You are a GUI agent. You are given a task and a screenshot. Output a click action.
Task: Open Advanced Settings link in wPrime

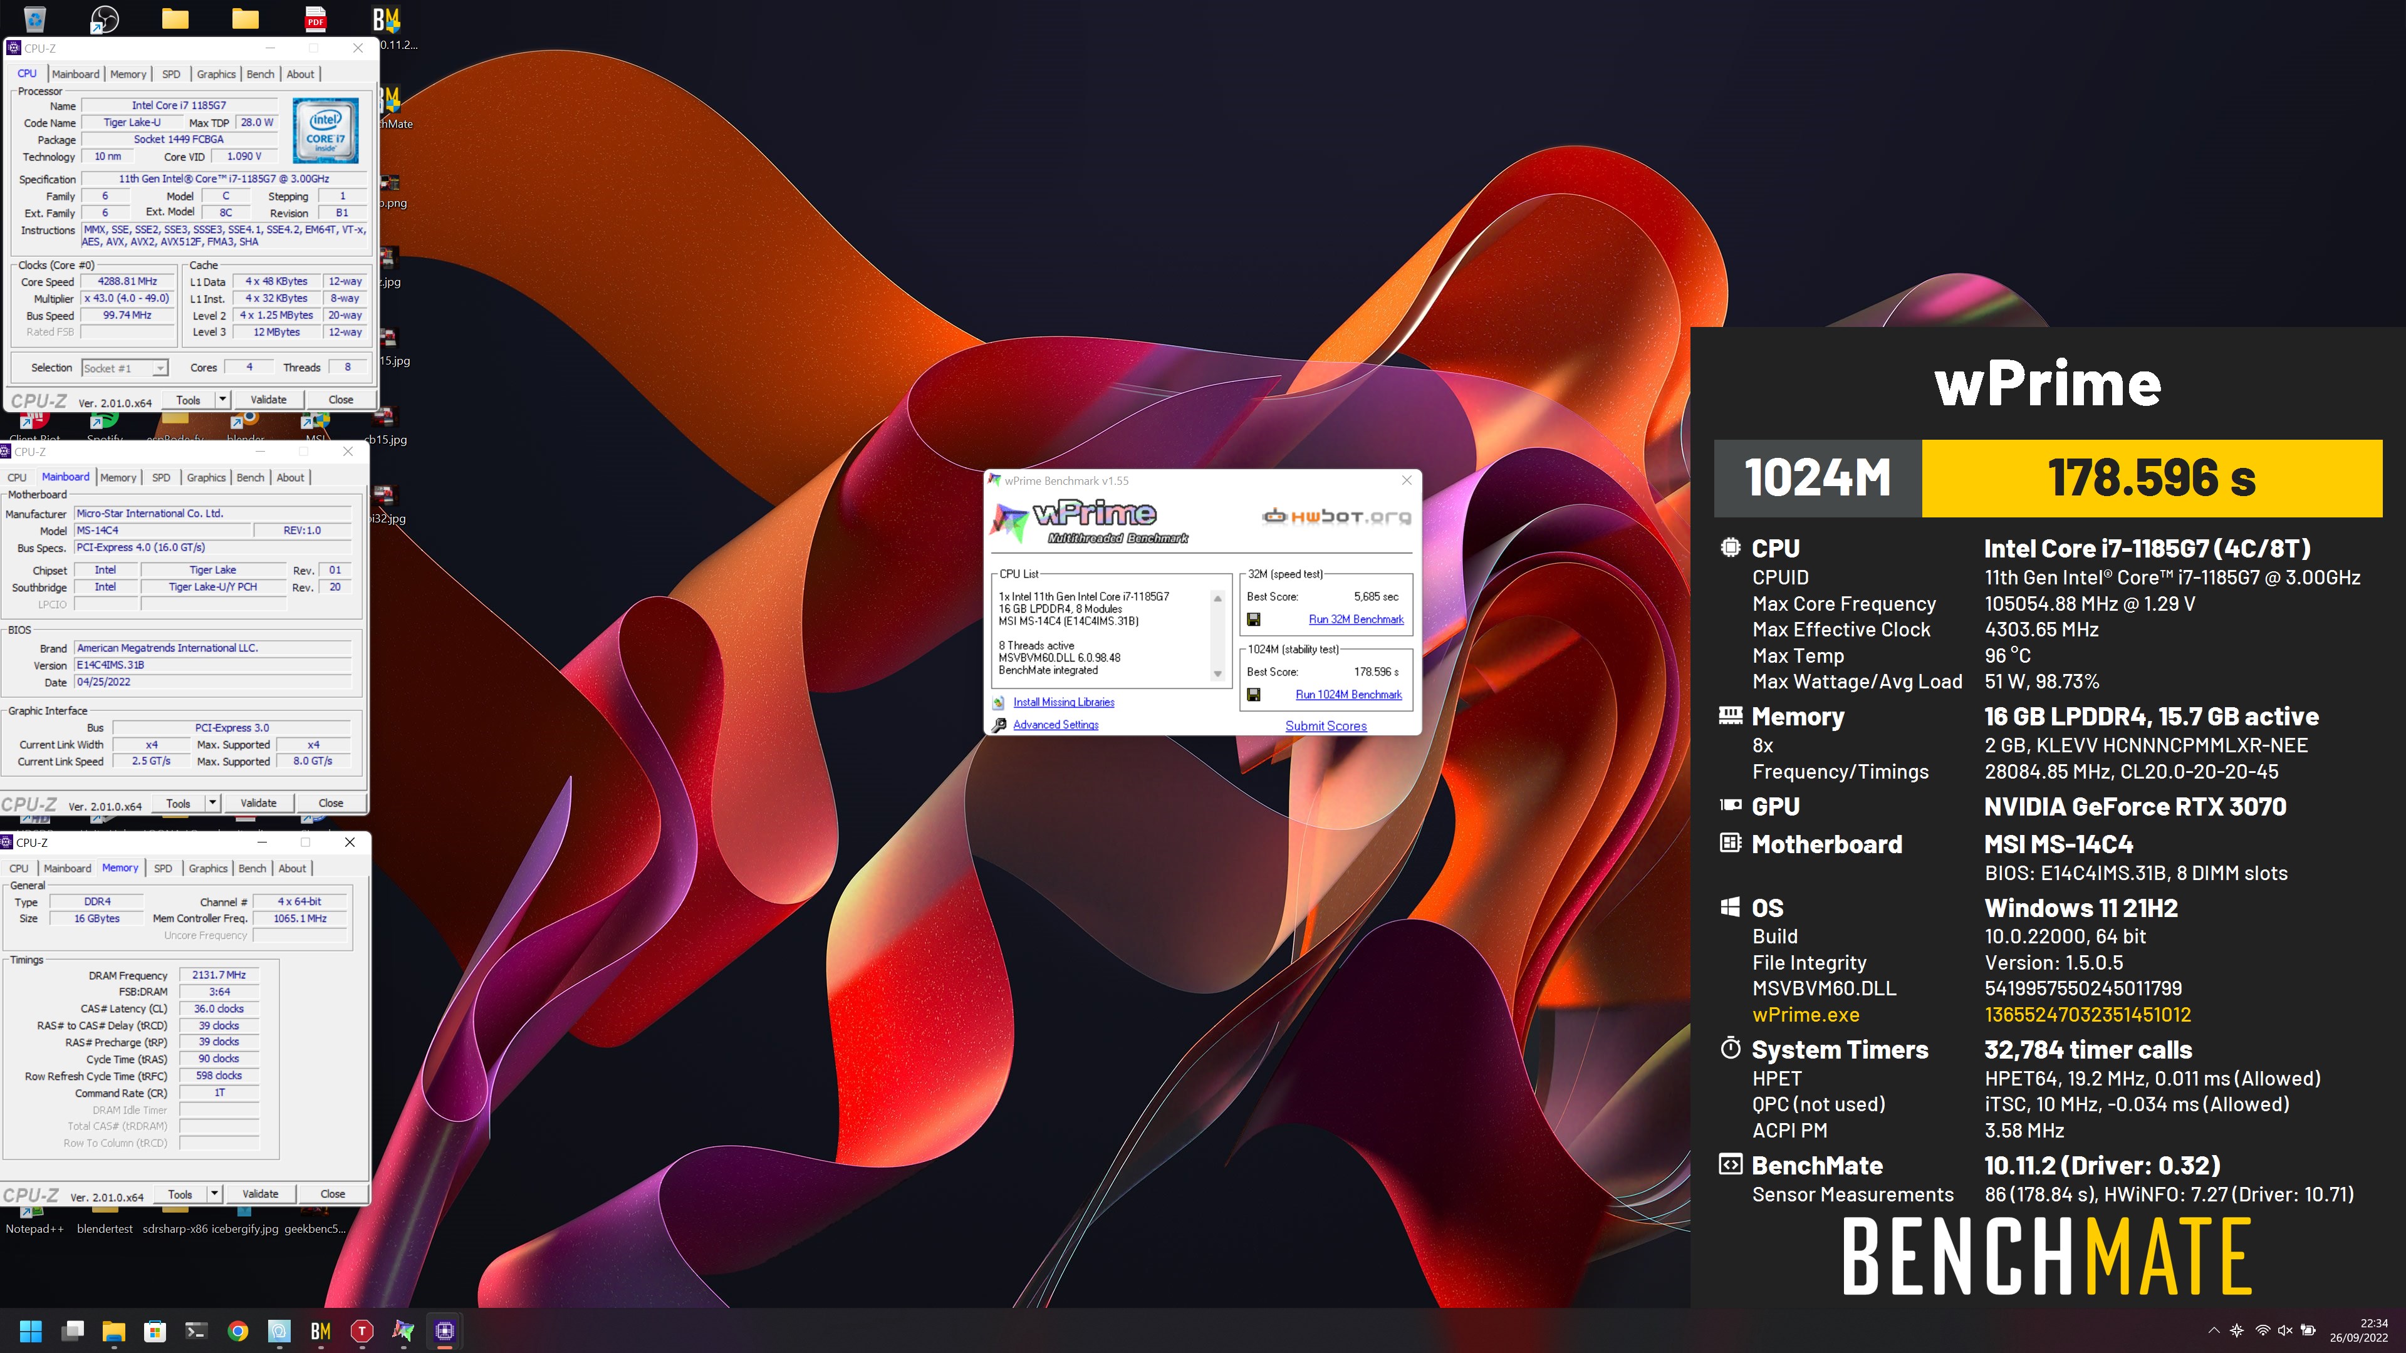tap(1055, 725)
